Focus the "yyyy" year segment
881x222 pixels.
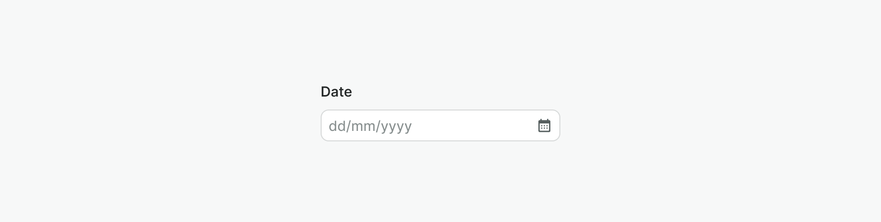coord(397,126)
